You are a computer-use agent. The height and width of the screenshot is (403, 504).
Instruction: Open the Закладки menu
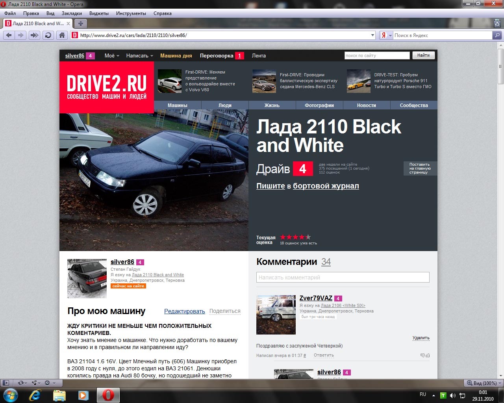72,13
